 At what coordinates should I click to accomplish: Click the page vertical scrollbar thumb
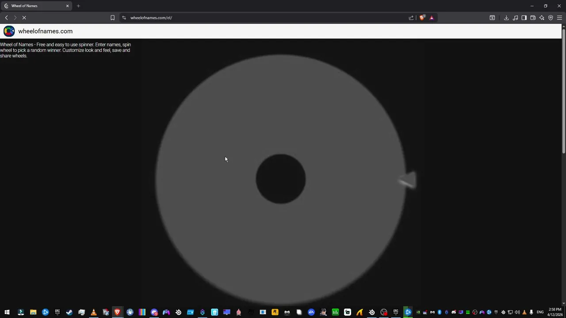point(564,91)
